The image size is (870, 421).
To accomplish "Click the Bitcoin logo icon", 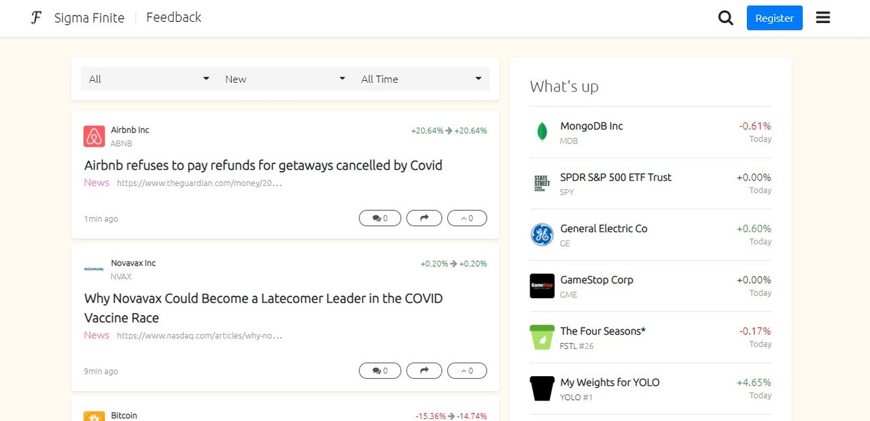I will [x=94, y=416].
